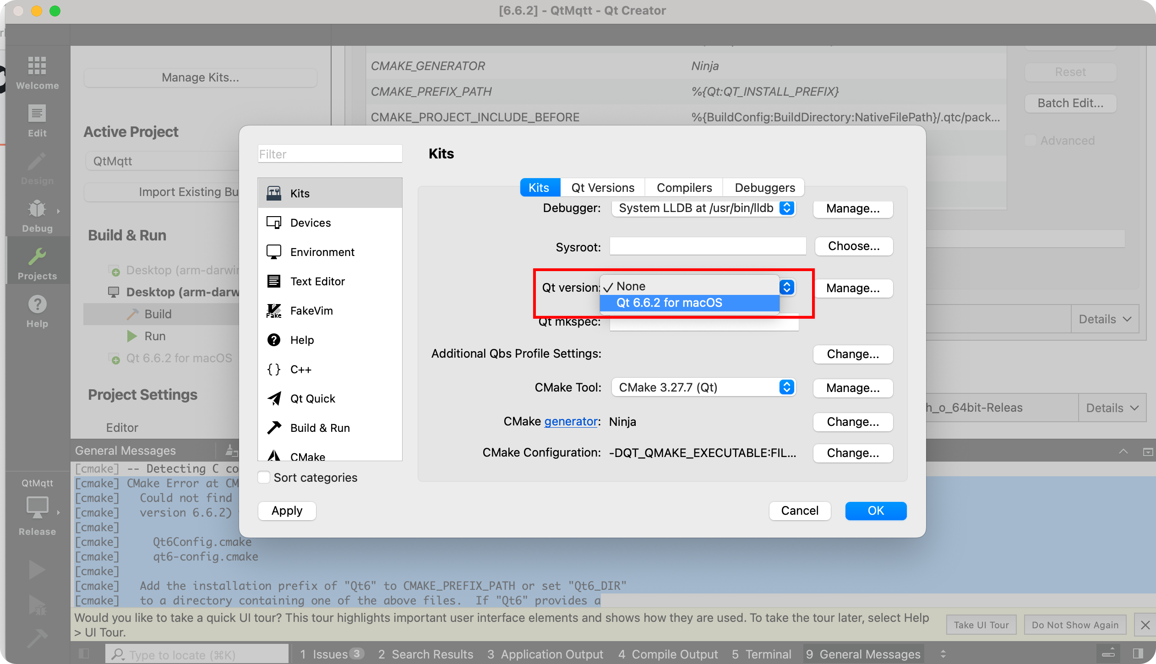This screenshot has height=664, width=1156.
Task: Click Apply to save kit settings
Action: [287, 511]
